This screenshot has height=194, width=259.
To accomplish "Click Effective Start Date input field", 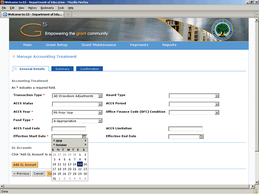I will point(67,137).
